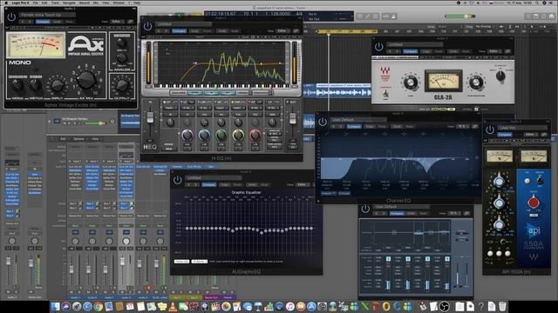Open the Trash in the Dock

click(x=502, y=306)
